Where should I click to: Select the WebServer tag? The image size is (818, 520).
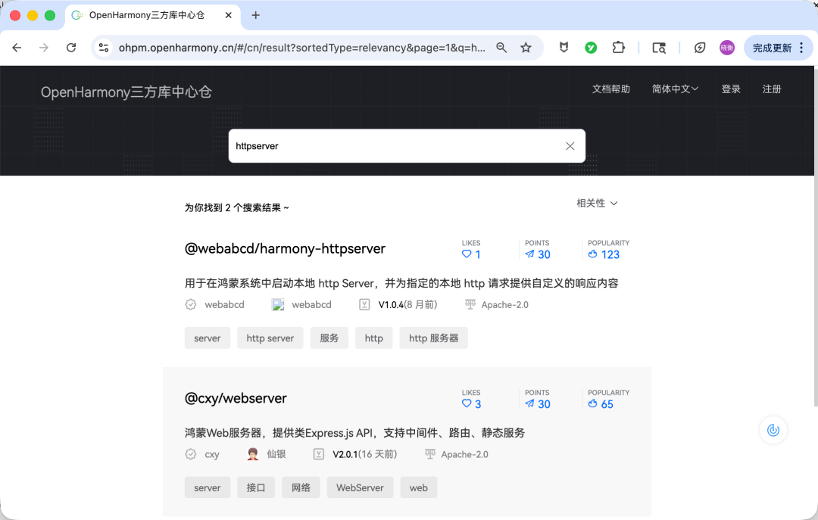[360, 487]
